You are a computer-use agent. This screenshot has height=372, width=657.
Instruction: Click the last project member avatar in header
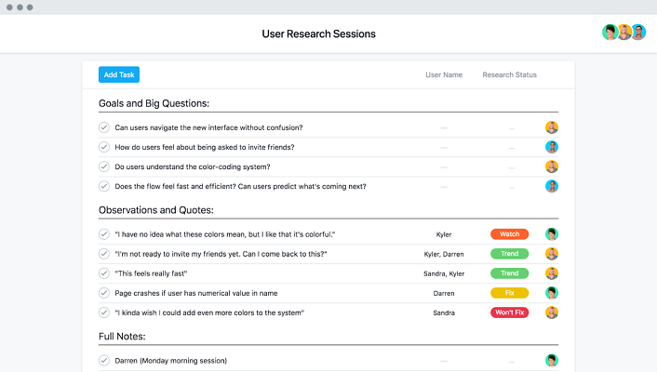click(x=638, y=32)
